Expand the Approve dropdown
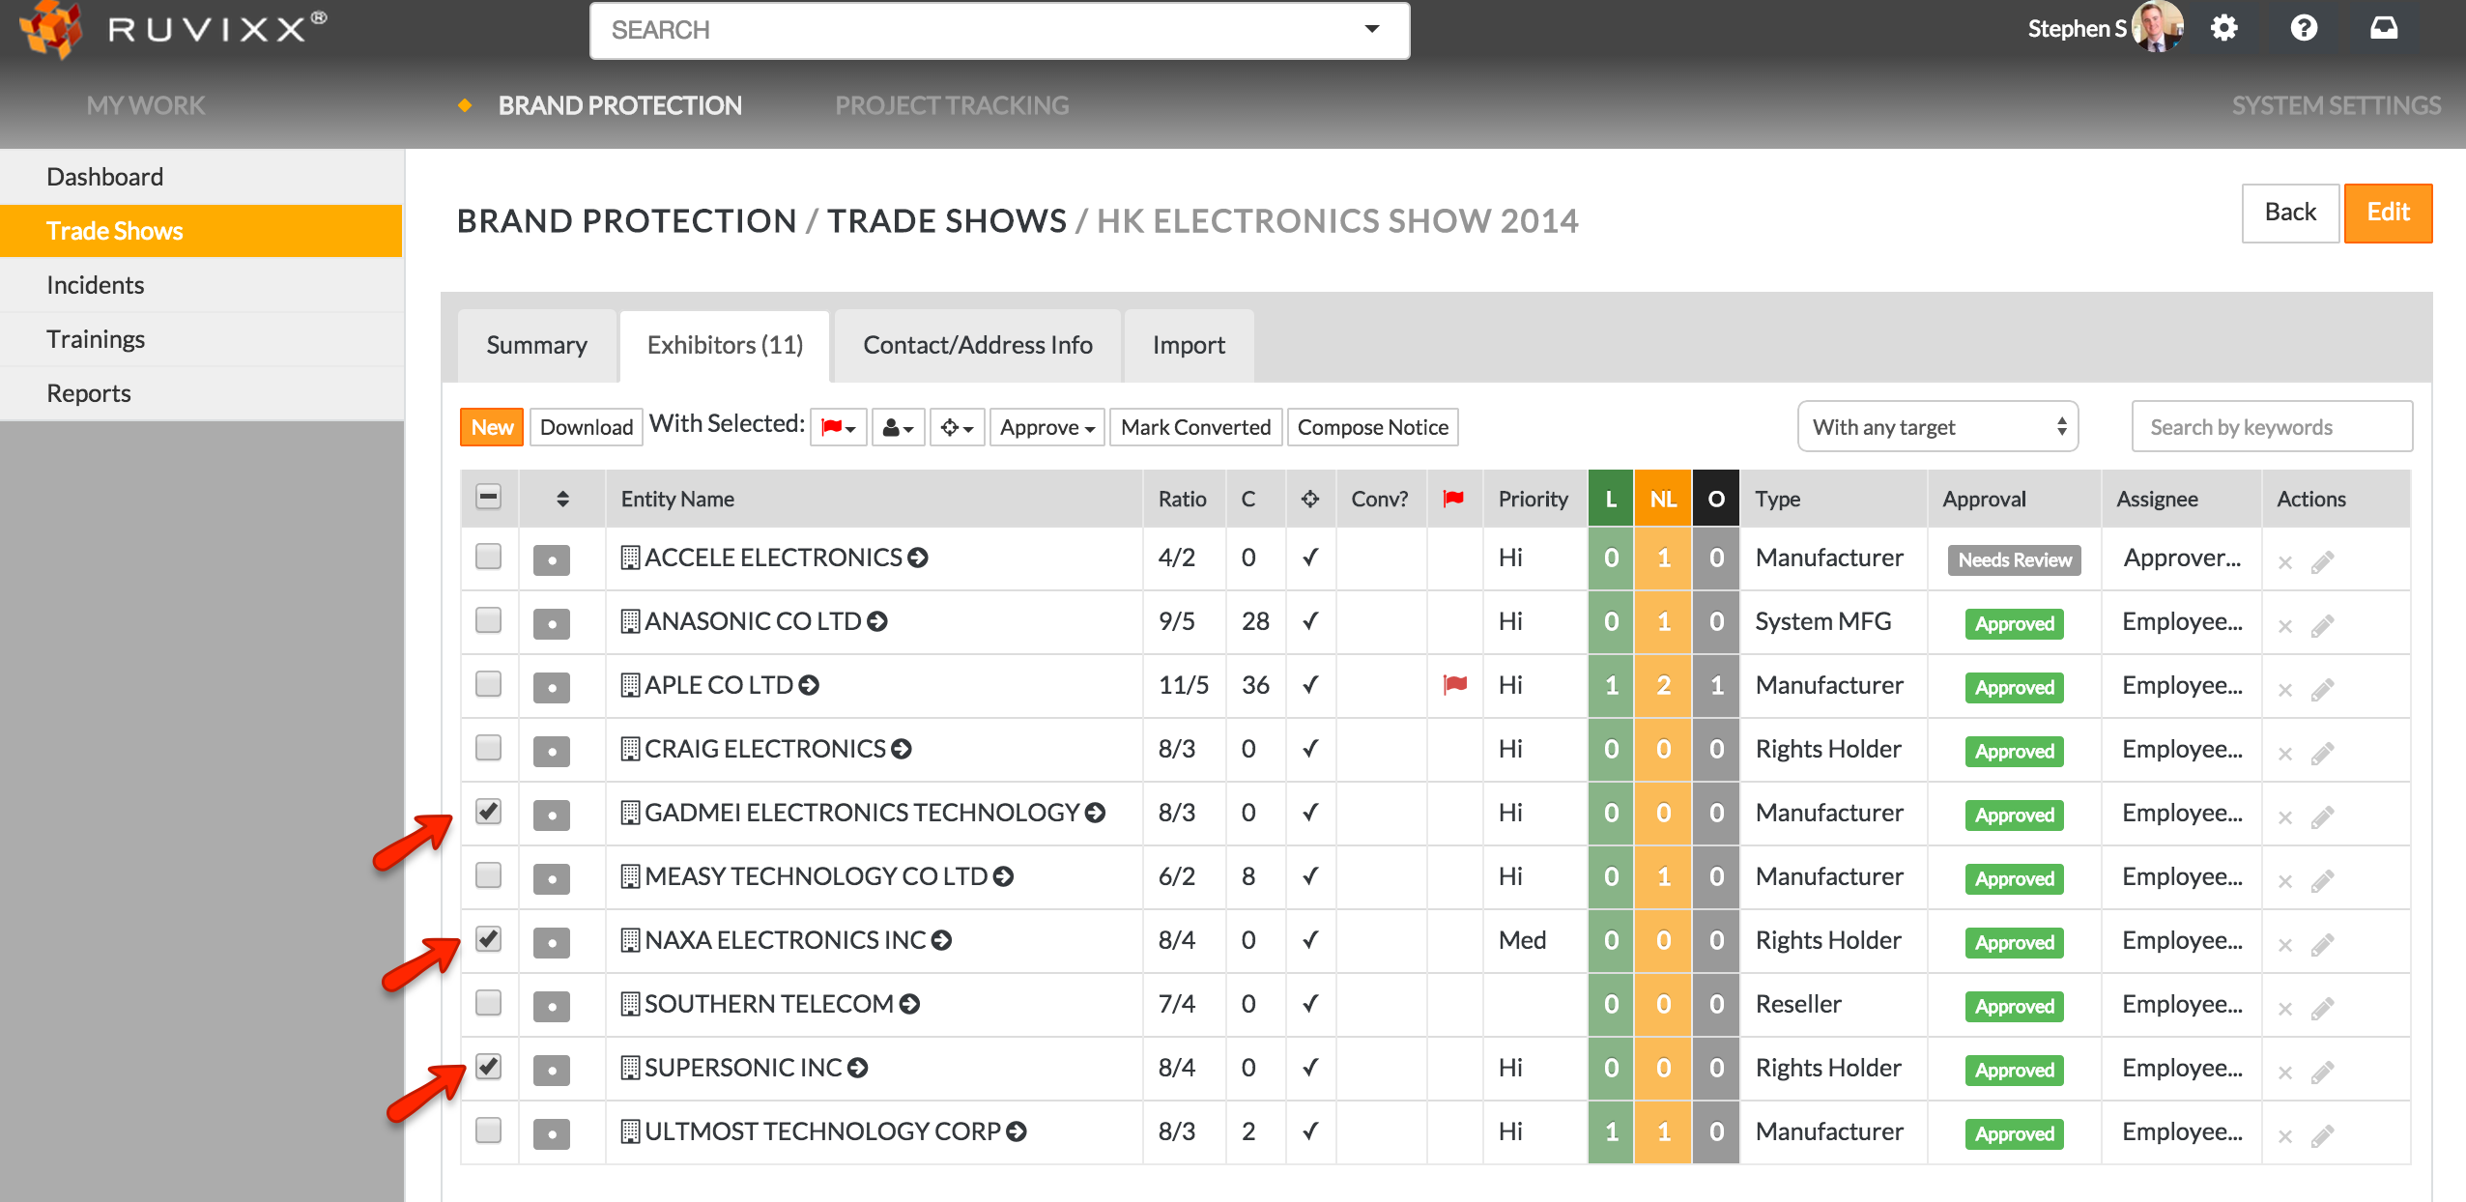The image size is (2466, 1202). pyautogui.click(x=1047, y=427)
